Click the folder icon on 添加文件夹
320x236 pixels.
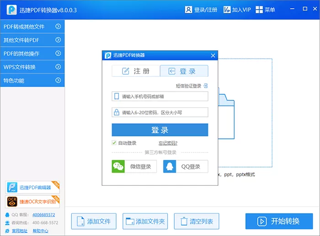click(130, 221)
